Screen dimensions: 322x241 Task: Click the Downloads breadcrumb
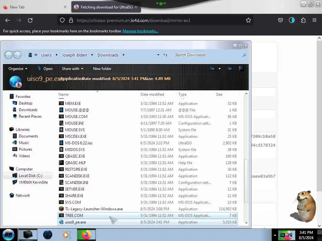(x=108, y=55)
